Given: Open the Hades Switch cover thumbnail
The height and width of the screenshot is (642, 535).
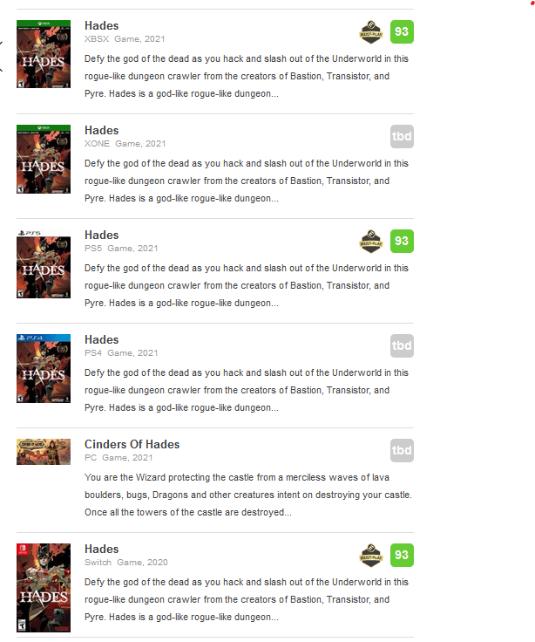Looking at the screenshot, I should tap(44, 588).
